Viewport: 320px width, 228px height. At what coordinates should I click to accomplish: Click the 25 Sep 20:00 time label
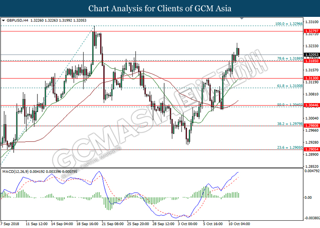coord(138,224)
